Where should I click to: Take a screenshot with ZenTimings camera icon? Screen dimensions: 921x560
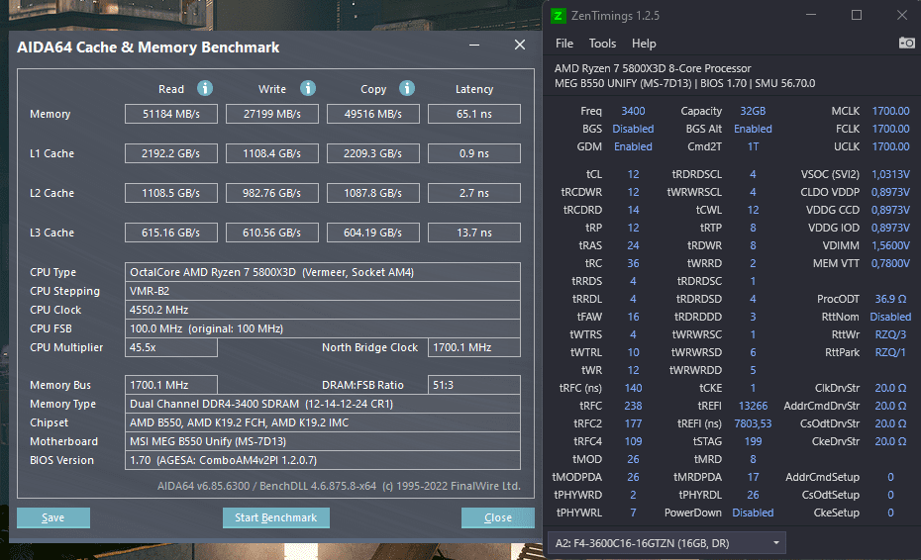pyautogui.click(x=906, y=43)
